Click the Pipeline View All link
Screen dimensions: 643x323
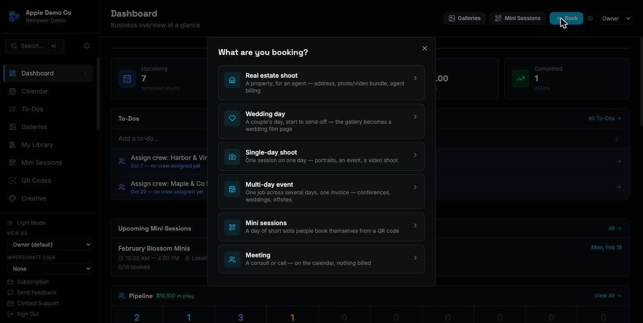pos(608,296)
